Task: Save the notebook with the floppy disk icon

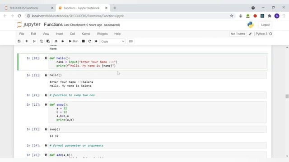Action: tap(19, 41)
